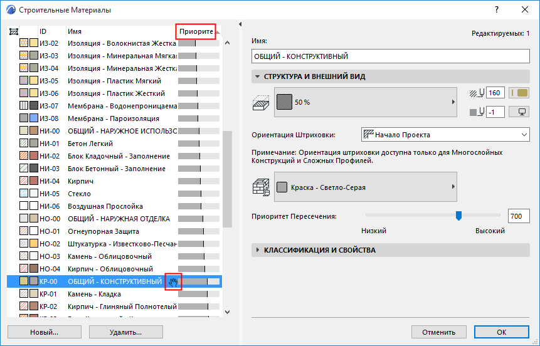Click the КР-02 Кирпич hatch icon
Screen dimensions: 540x346
point(24,306)
